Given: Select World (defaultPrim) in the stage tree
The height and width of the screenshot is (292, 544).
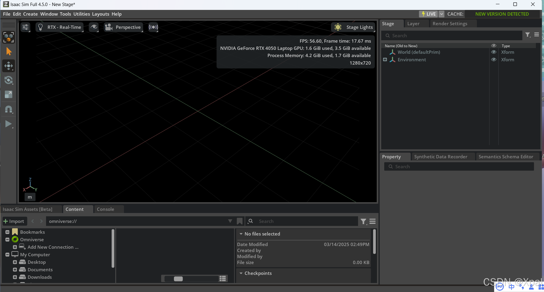Looking at the screenshot, I should coord(419,52).
